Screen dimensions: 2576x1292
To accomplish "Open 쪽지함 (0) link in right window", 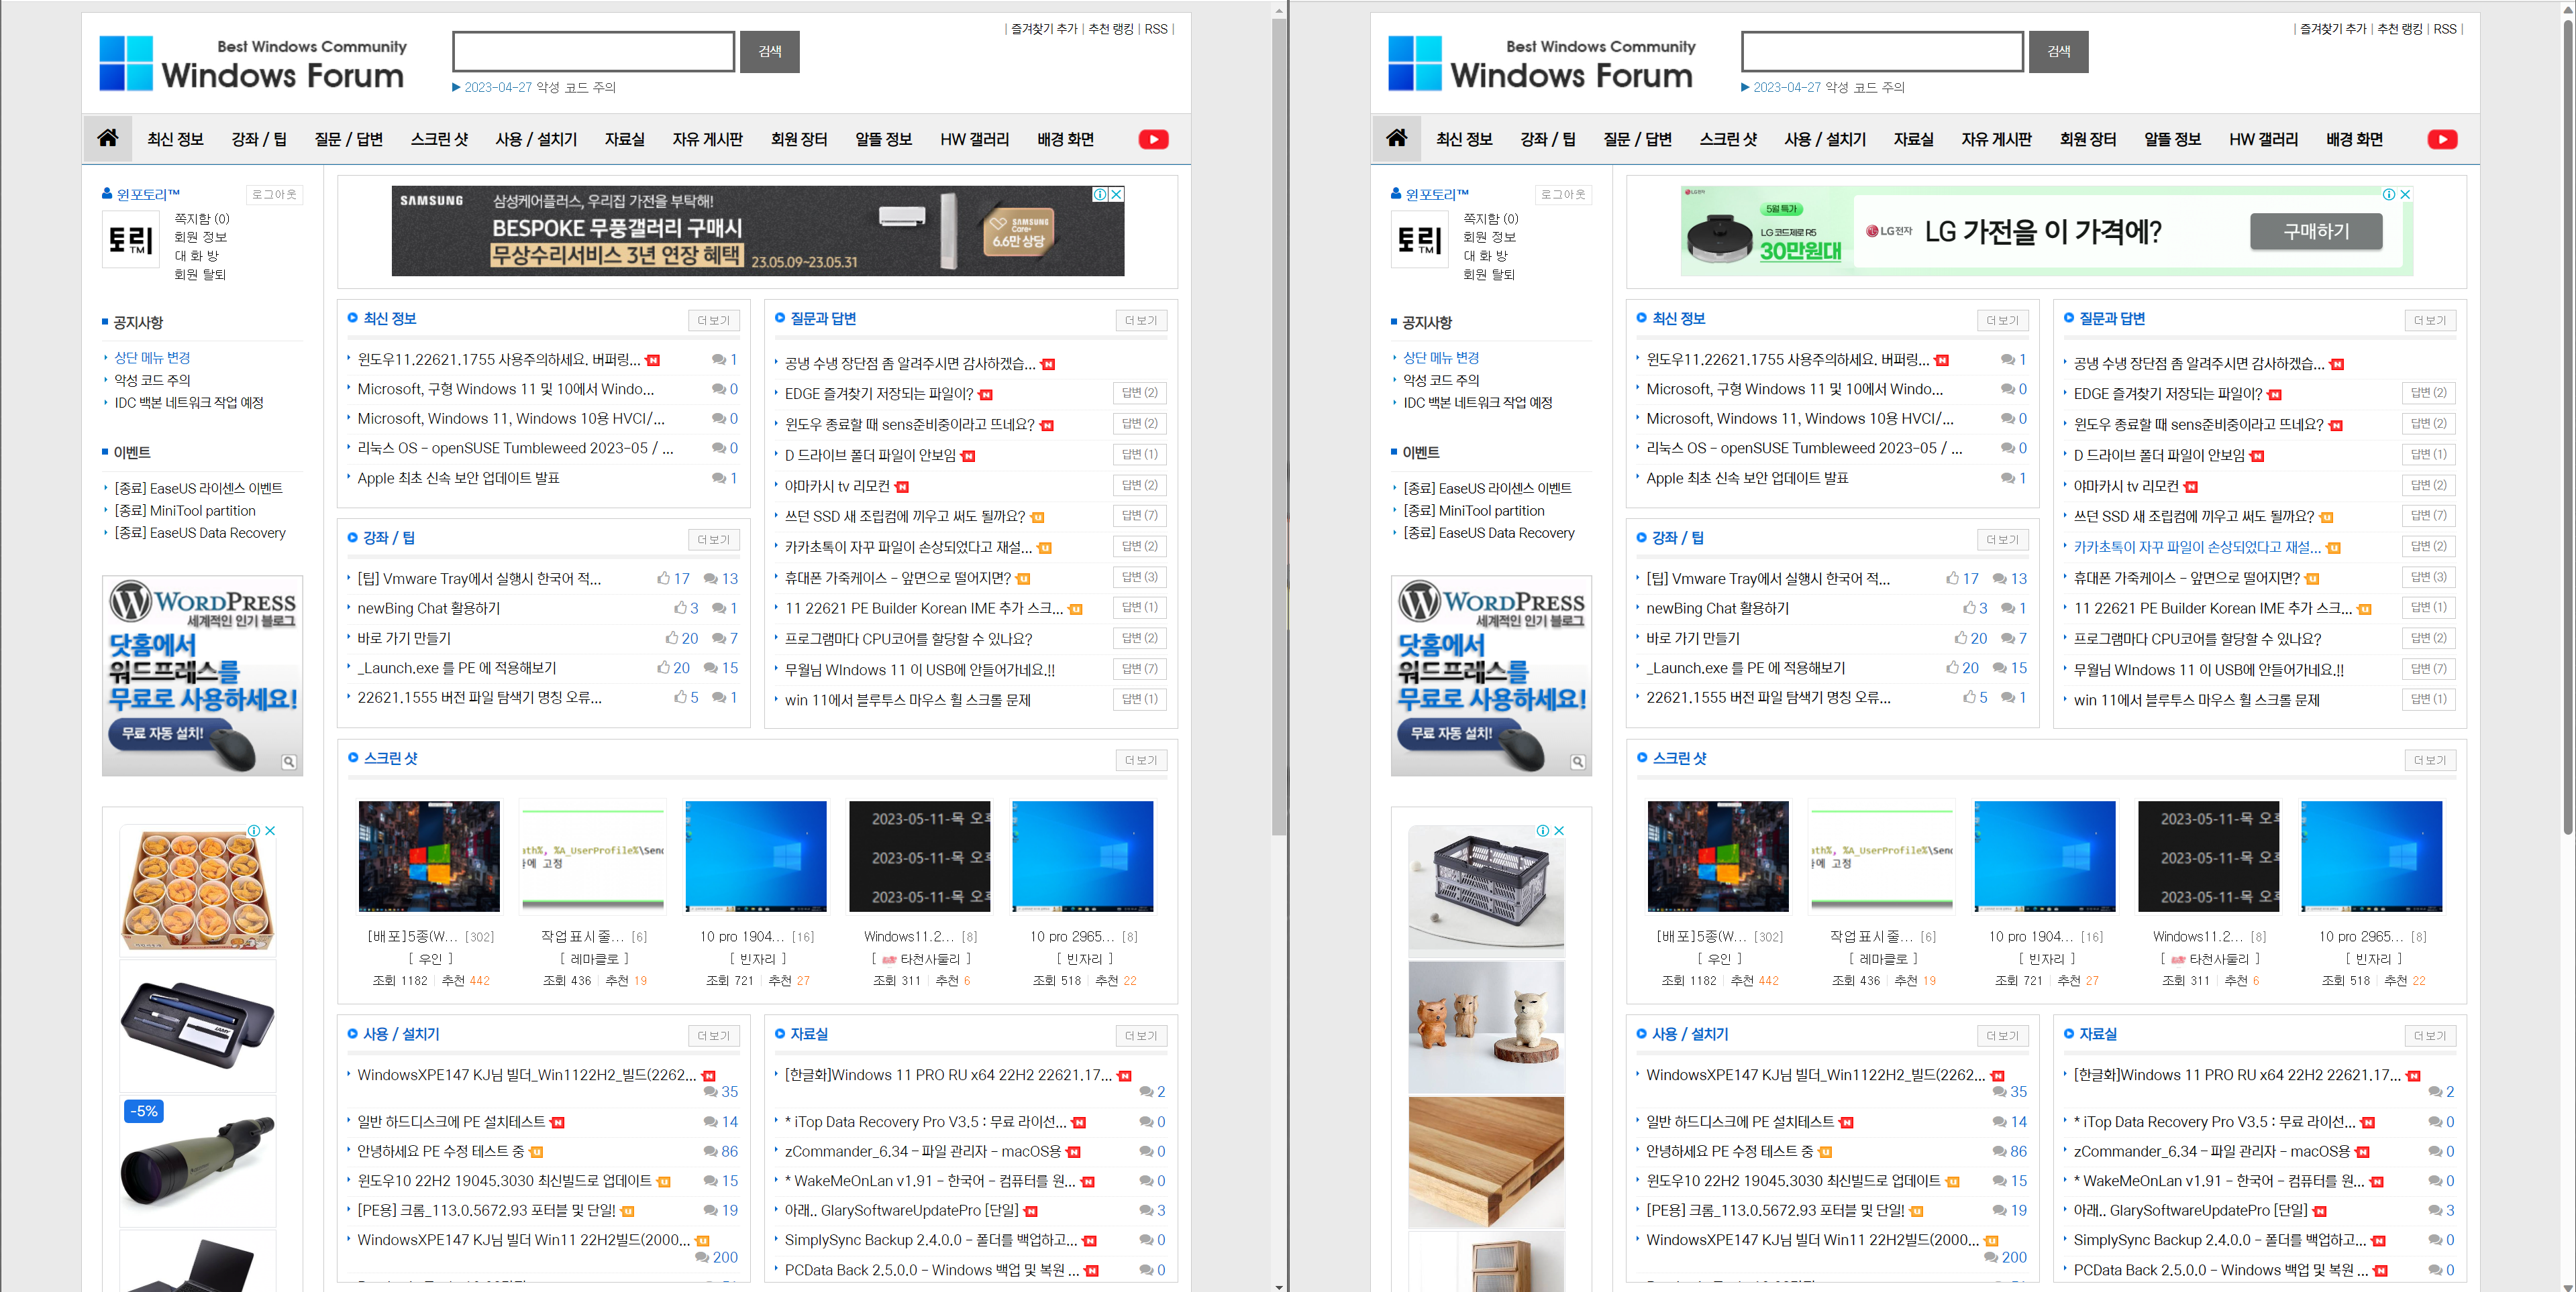I will [x=1490, y=219].
